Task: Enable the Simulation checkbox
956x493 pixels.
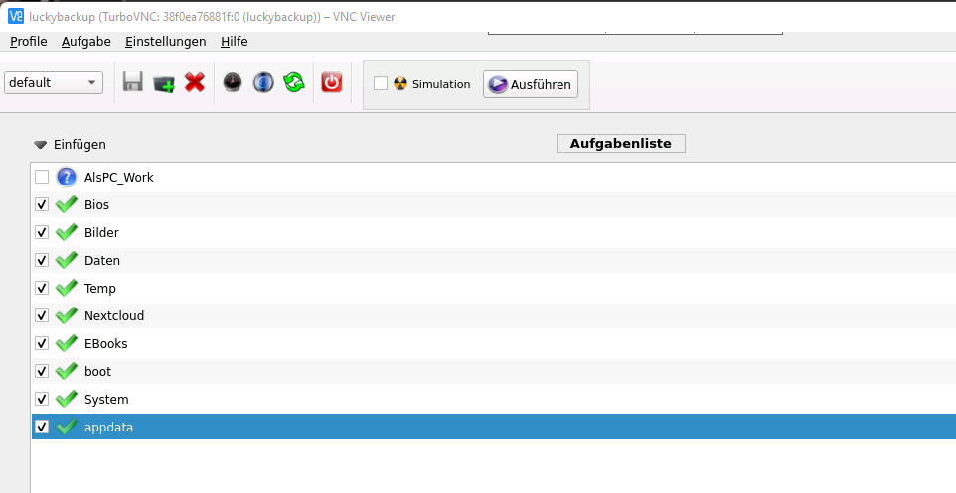Action: click(381, 84)
